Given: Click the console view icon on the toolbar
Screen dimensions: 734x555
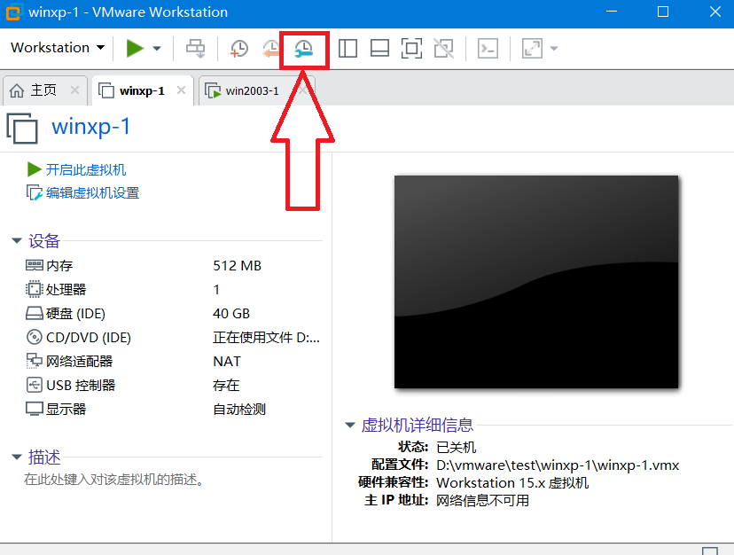Looking at the screenshot, I should pyautogui.click(x=488, y=47).
